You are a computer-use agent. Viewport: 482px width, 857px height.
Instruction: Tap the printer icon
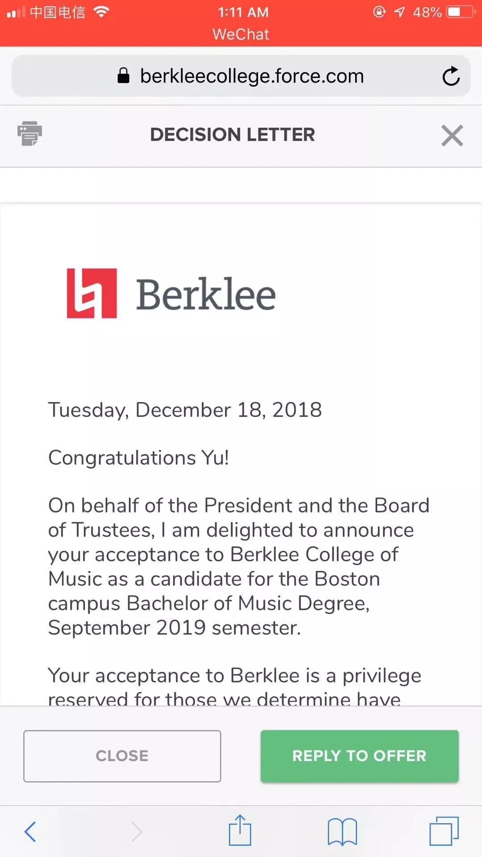(x=29, y=133)
